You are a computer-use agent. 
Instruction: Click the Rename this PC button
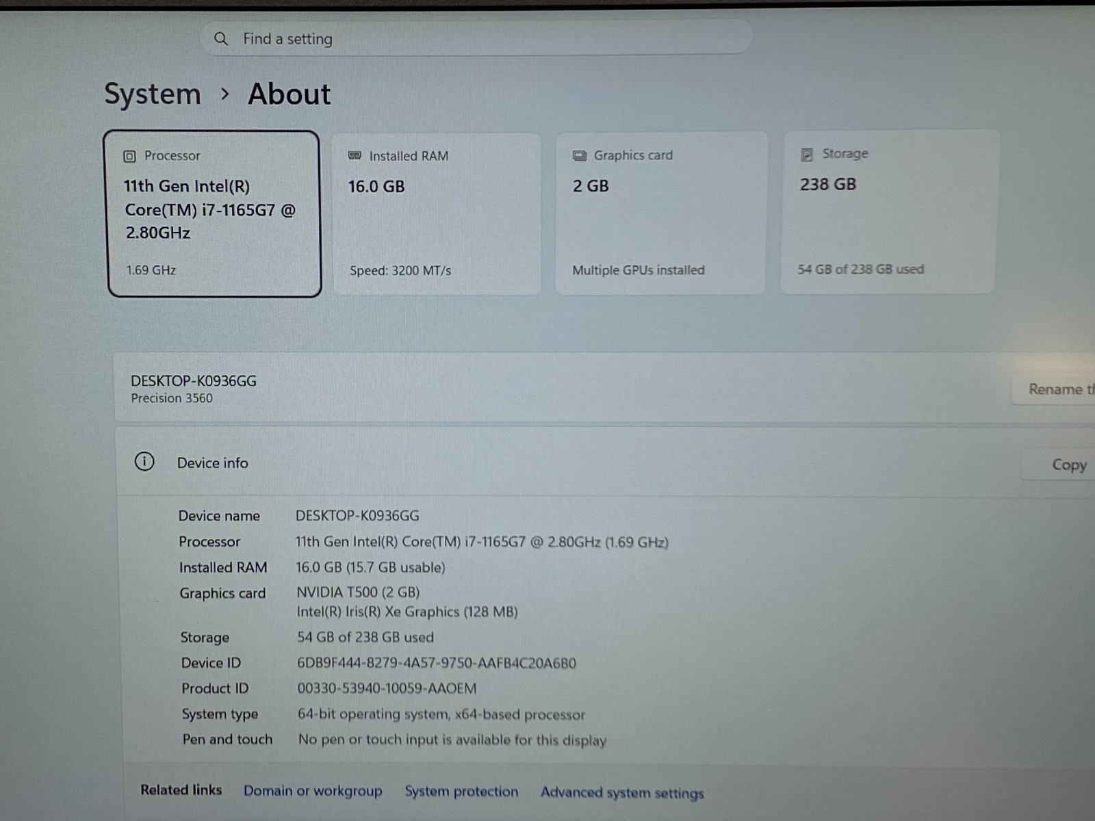tap(1054, 389)
